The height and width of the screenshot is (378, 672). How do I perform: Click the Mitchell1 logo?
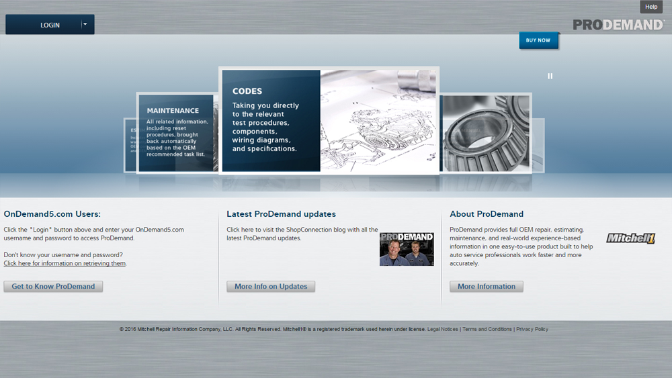click(x=631, y=238)
